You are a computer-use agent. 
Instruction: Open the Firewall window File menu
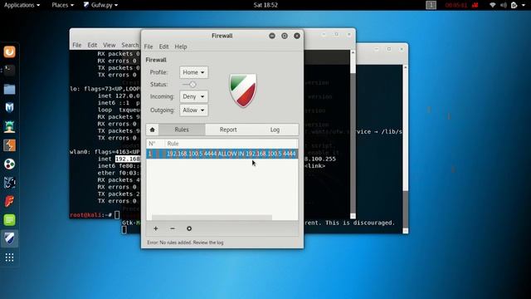(x=149, y=47)
